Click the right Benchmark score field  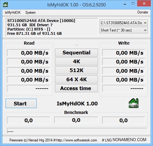click(x=124, y=120)
